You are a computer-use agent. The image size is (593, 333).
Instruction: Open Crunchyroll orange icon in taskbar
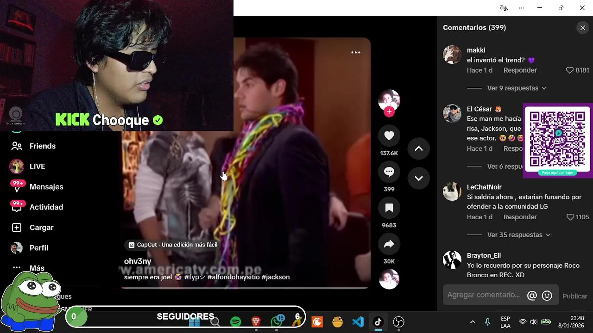pos(317,321)
